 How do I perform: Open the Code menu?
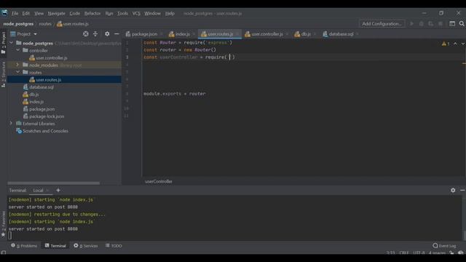coord(74,13)
